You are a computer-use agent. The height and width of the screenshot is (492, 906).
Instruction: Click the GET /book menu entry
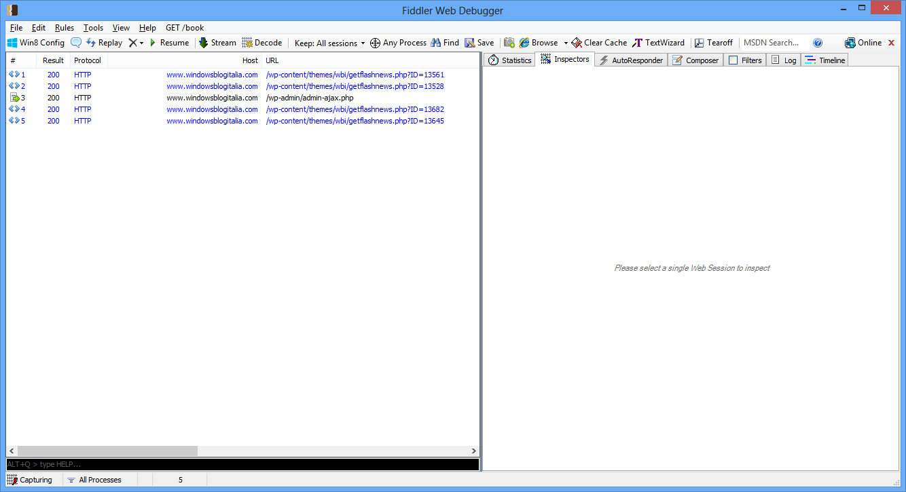pyautogui.click(x=185, y=28)
